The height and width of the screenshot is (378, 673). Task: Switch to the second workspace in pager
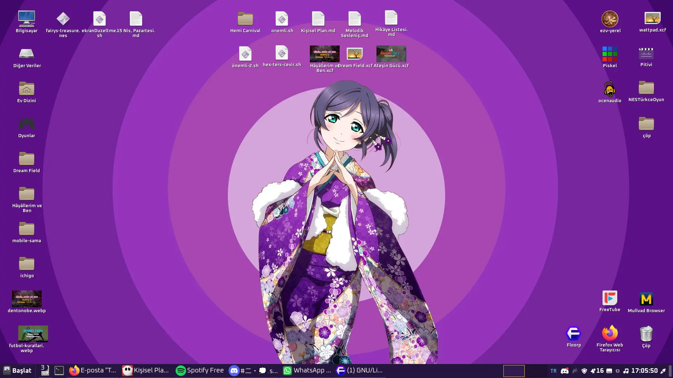click(536, 371)
